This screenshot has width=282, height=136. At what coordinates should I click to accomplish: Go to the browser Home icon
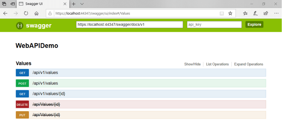pos(36,13)
